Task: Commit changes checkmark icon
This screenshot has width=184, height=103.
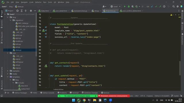Action: coord(156,7)
